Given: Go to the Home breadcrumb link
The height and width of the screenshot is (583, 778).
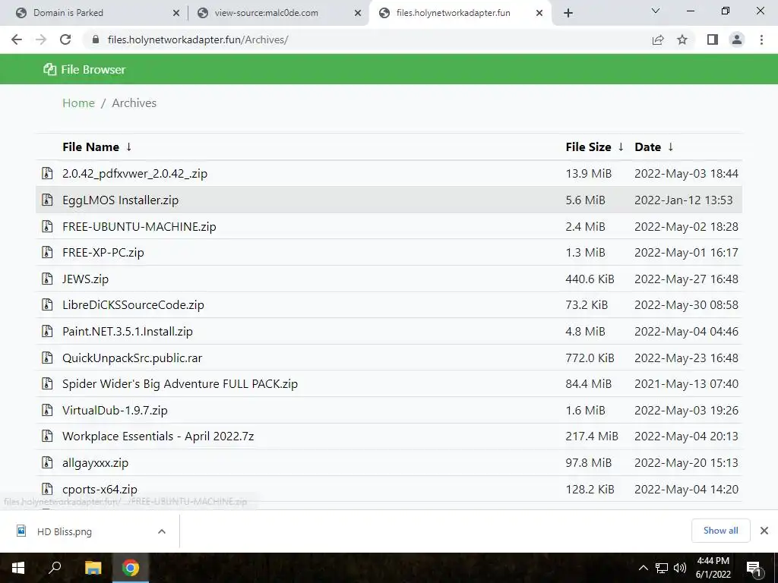Looking at the screenshot, I should pyautogui.click(x=78, y=103).
